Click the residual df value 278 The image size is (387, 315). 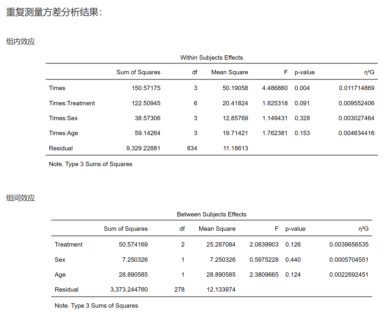[179, 290]
